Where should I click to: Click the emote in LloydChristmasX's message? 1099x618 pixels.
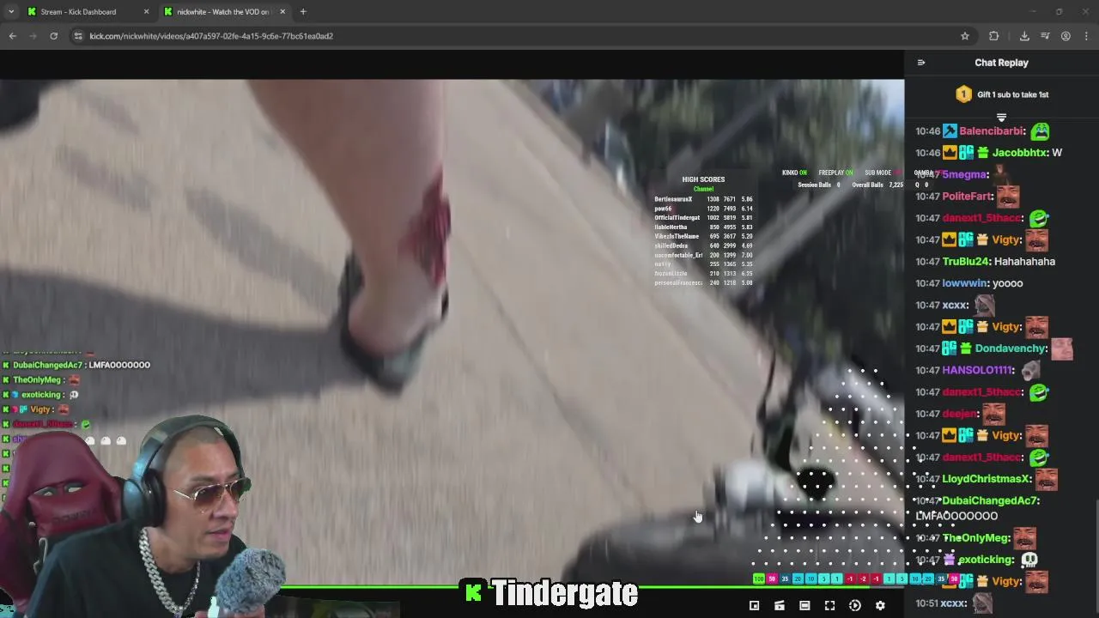[x=1046, y=479]
